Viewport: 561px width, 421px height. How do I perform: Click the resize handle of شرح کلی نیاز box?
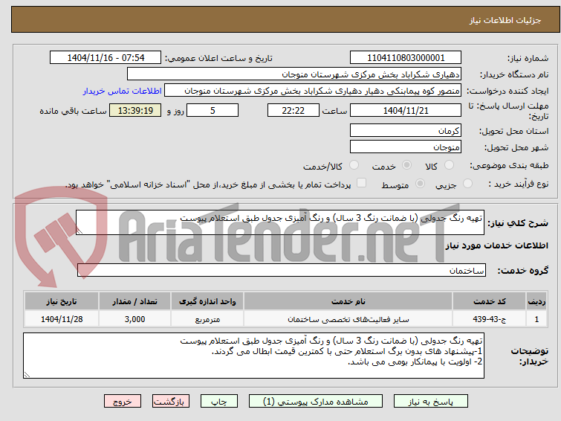pos(80,231)
